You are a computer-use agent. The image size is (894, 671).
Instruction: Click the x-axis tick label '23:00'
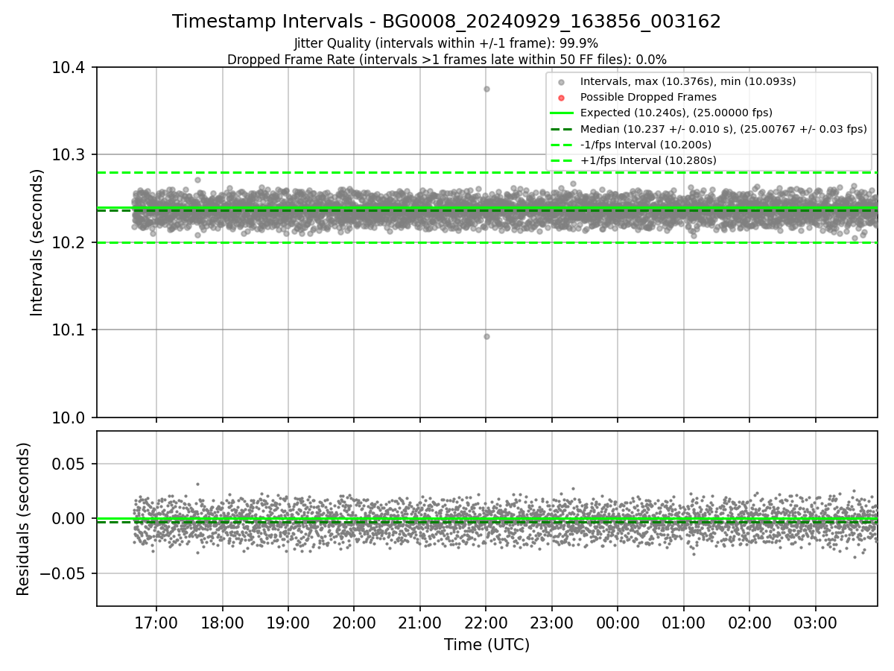tap(552, 622)
